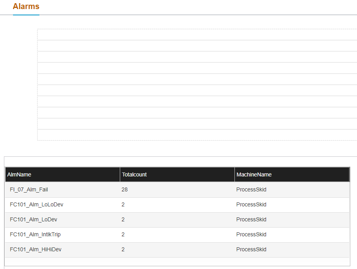Sort by the MachineName column header
357x269 pixels.
pos(254,174)
